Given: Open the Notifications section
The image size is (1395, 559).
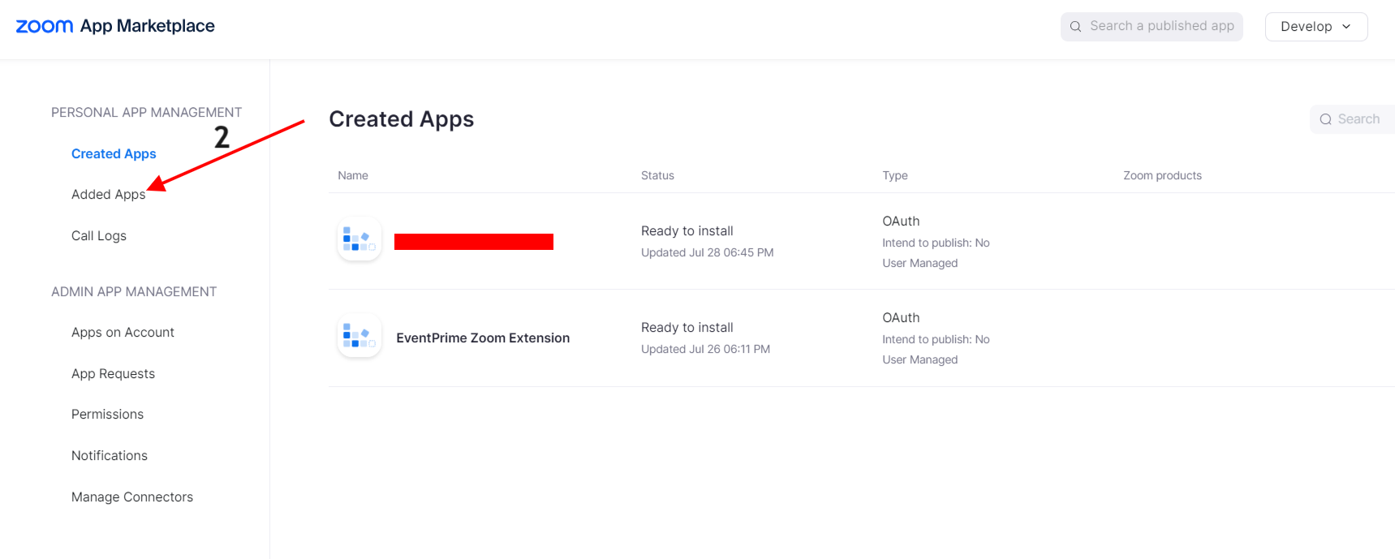Looking at the screenshot, I should point(110,456).
